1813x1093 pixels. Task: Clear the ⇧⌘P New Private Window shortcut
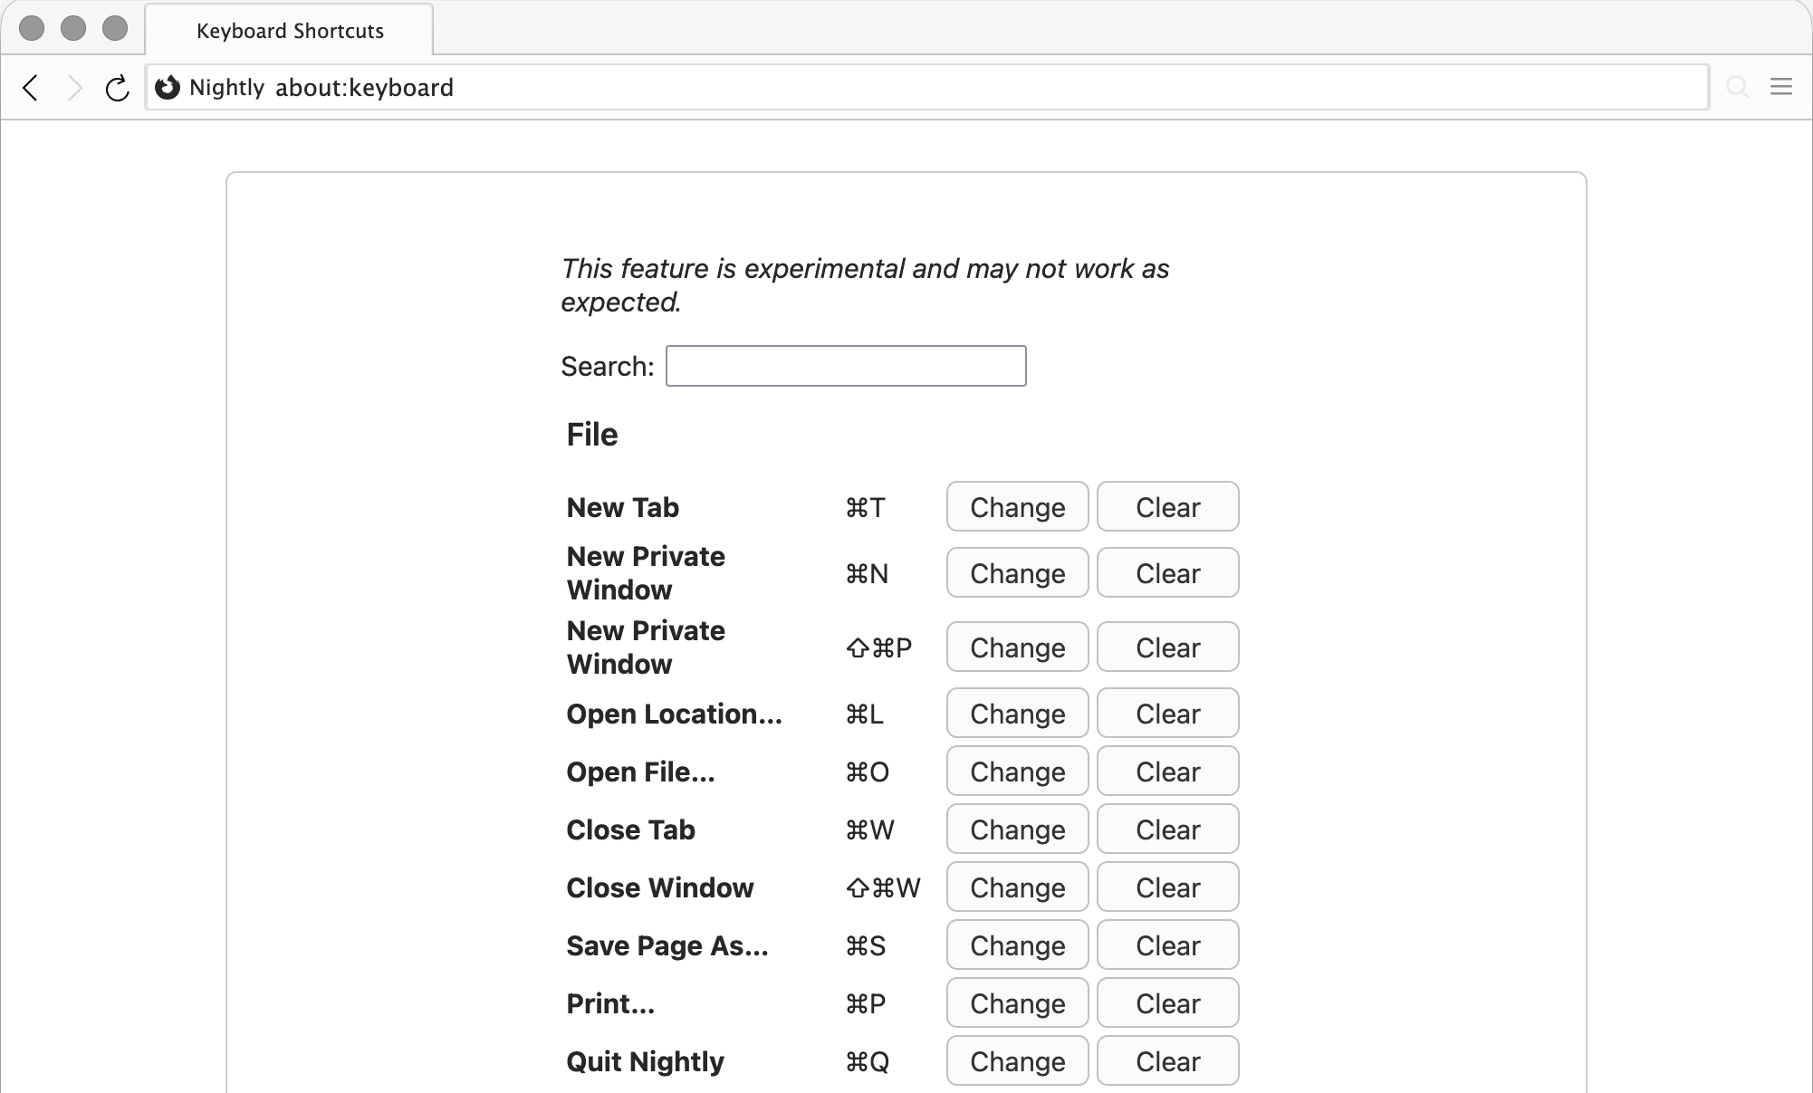click(x=1167, y=647)
